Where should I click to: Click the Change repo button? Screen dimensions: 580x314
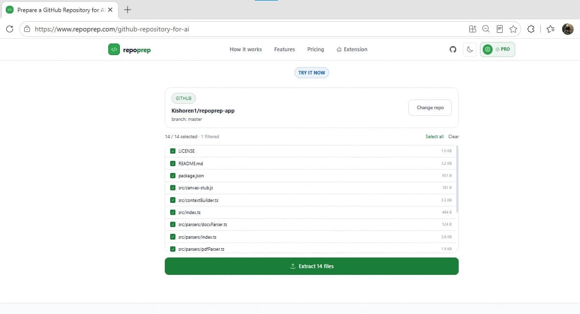coord(430,108)
